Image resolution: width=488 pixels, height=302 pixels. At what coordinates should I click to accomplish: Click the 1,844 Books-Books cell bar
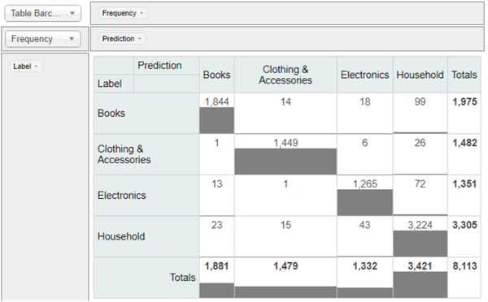(x=217, y=120)
